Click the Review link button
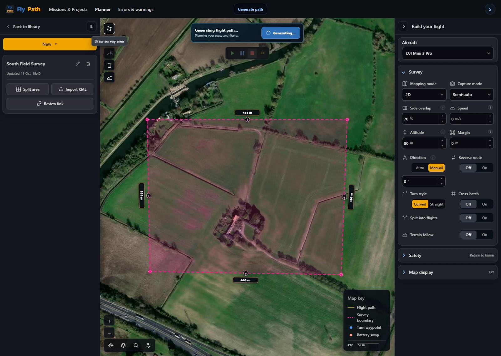The image size is (501, 356). point(50,104)
